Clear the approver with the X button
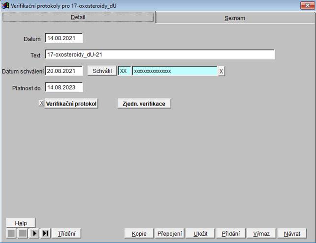 221,72
